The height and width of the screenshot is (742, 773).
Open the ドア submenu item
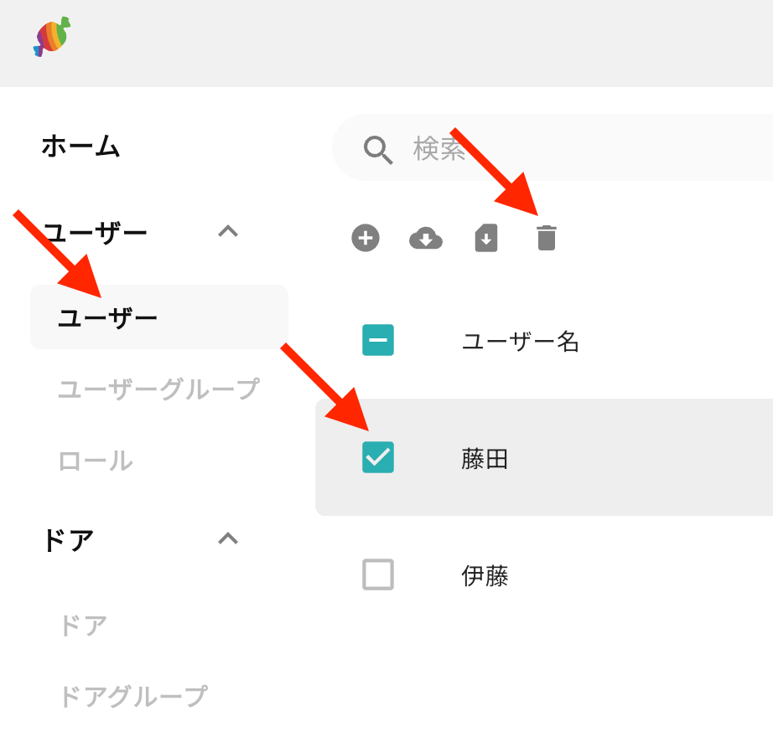click(x=83, y=626)
